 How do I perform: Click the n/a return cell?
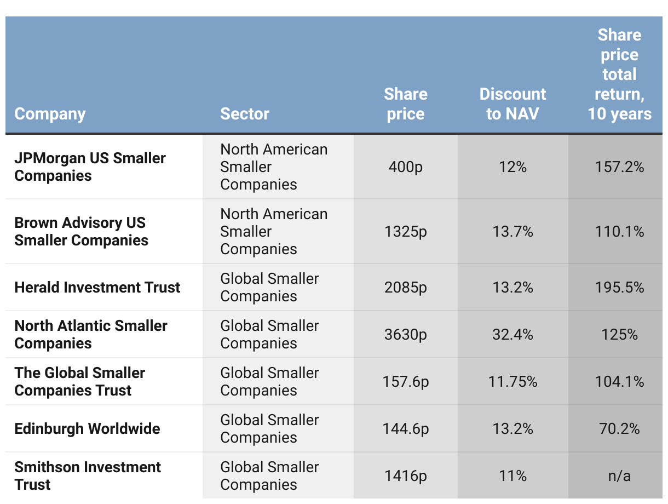620,476
